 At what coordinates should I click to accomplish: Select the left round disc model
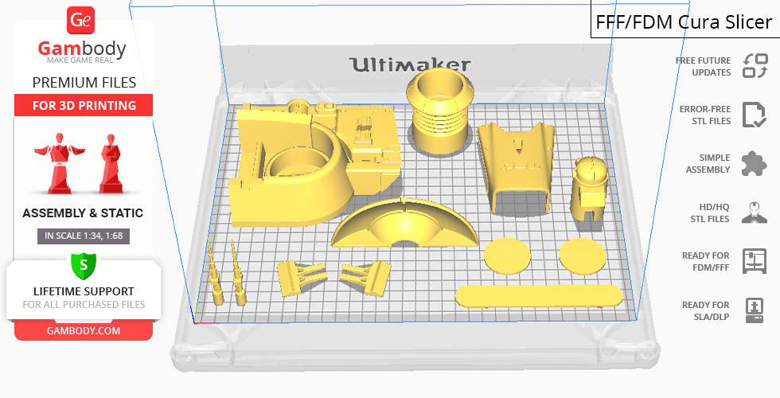click(x=507, y=255)
